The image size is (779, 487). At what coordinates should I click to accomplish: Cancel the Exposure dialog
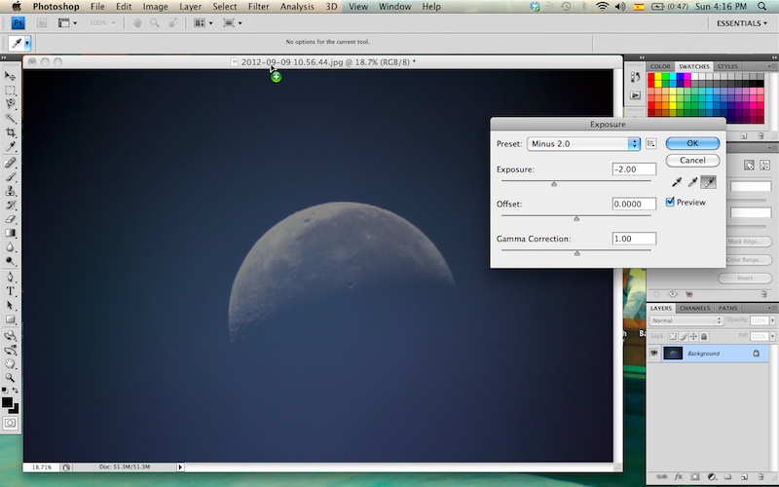[x=692, y=160]
